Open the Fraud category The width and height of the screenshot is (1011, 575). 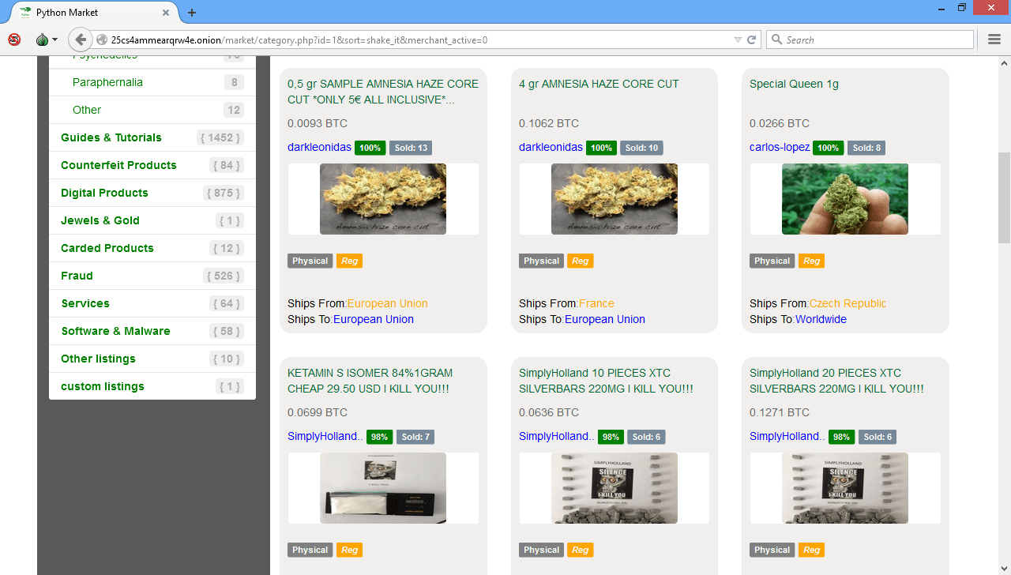(77, 276)
